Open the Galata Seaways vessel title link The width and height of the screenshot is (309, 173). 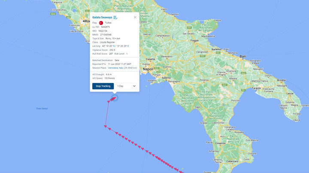click(102, 18)
